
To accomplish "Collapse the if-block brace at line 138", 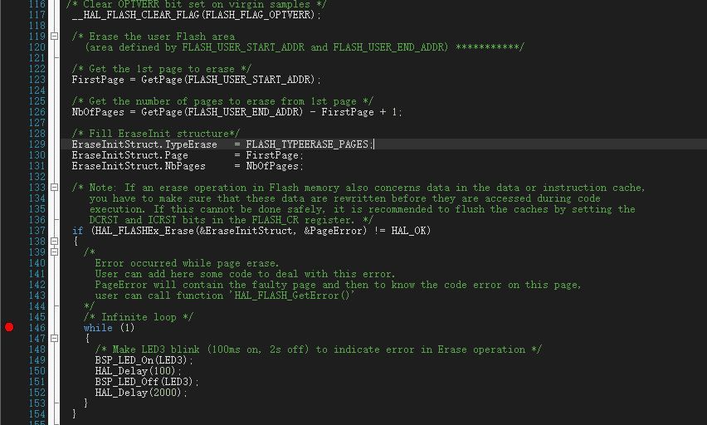I will click(54, 242).
